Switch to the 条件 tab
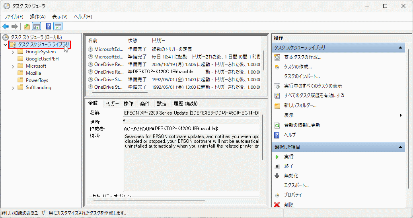 (x=145, y=104)
